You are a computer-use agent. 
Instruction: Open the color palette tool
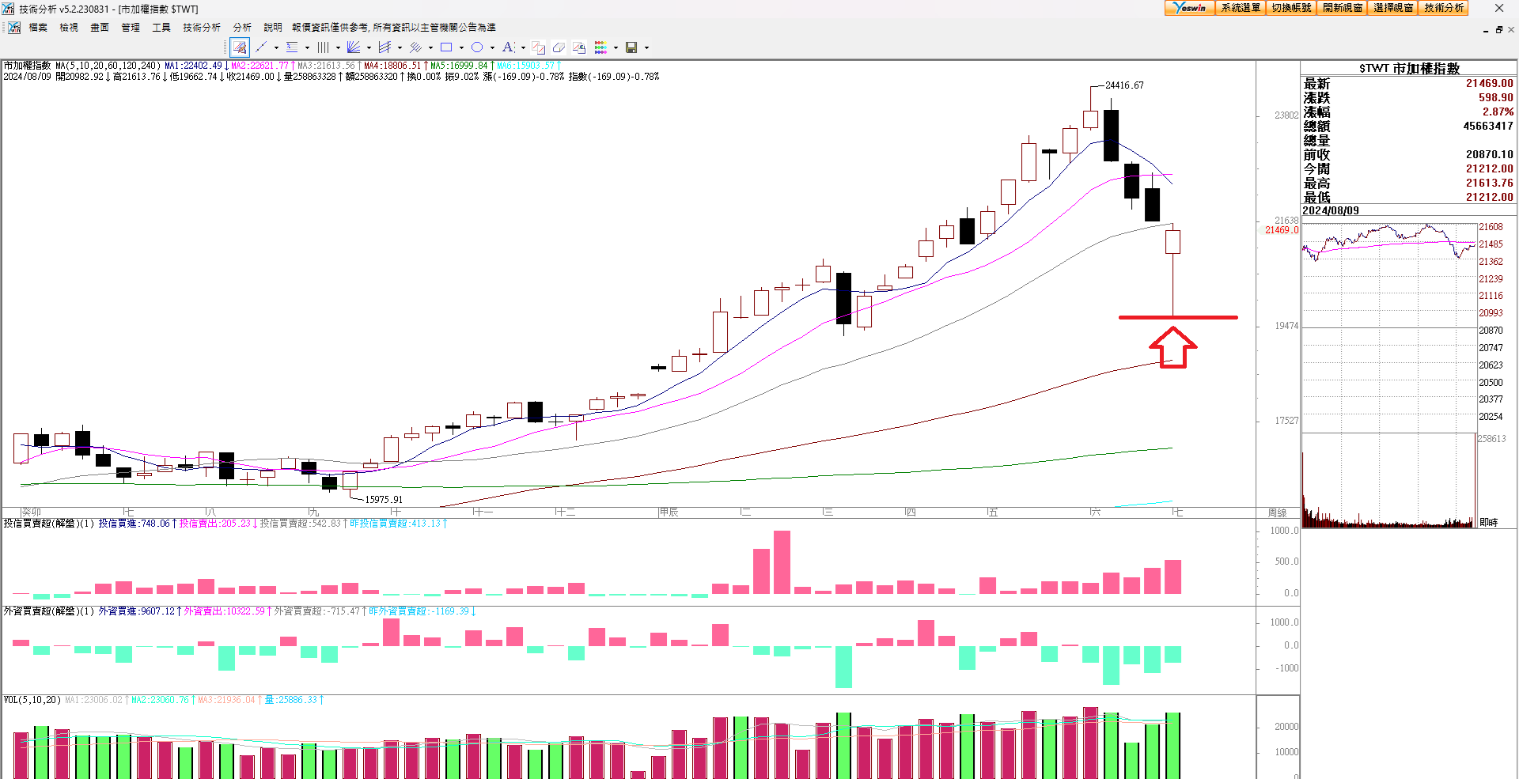click(600, 47)
